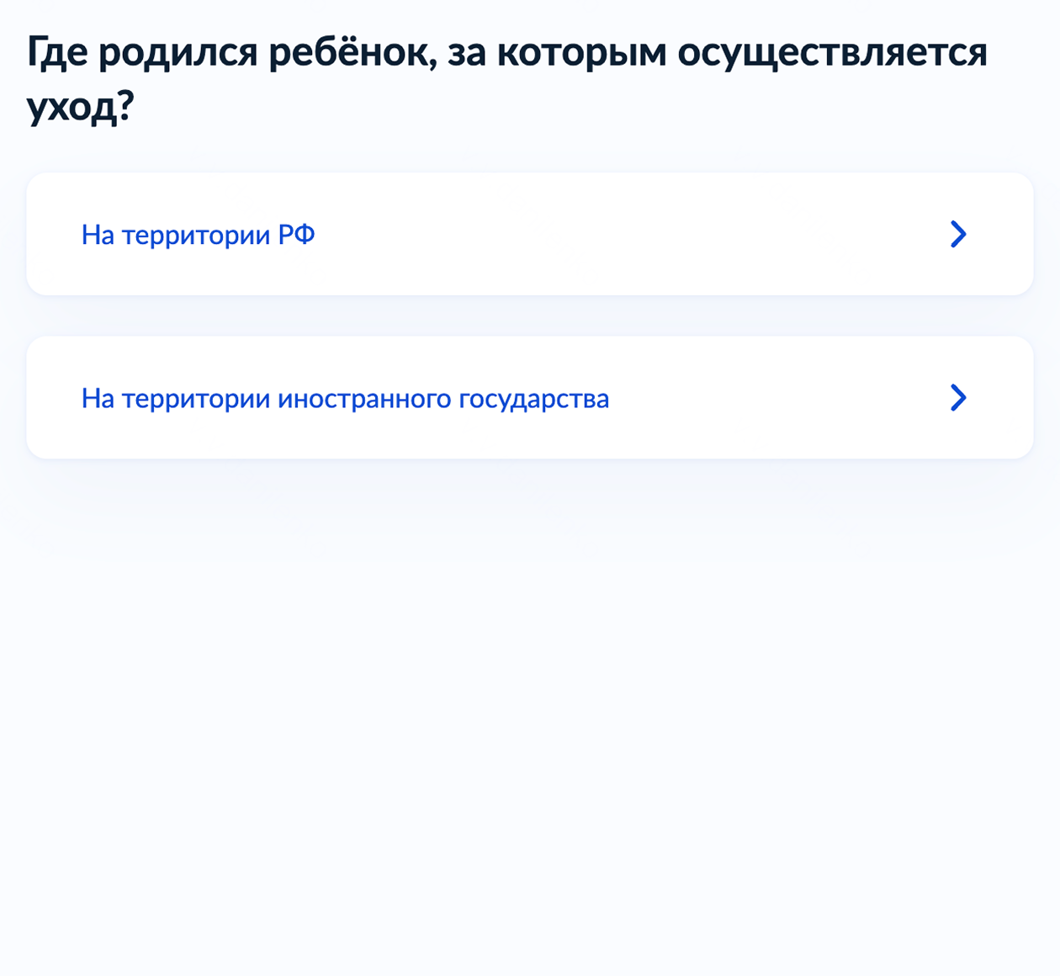Proceed with the top white option card
The width and height of the screenshot is (1060, 976).
pos(530,234)
